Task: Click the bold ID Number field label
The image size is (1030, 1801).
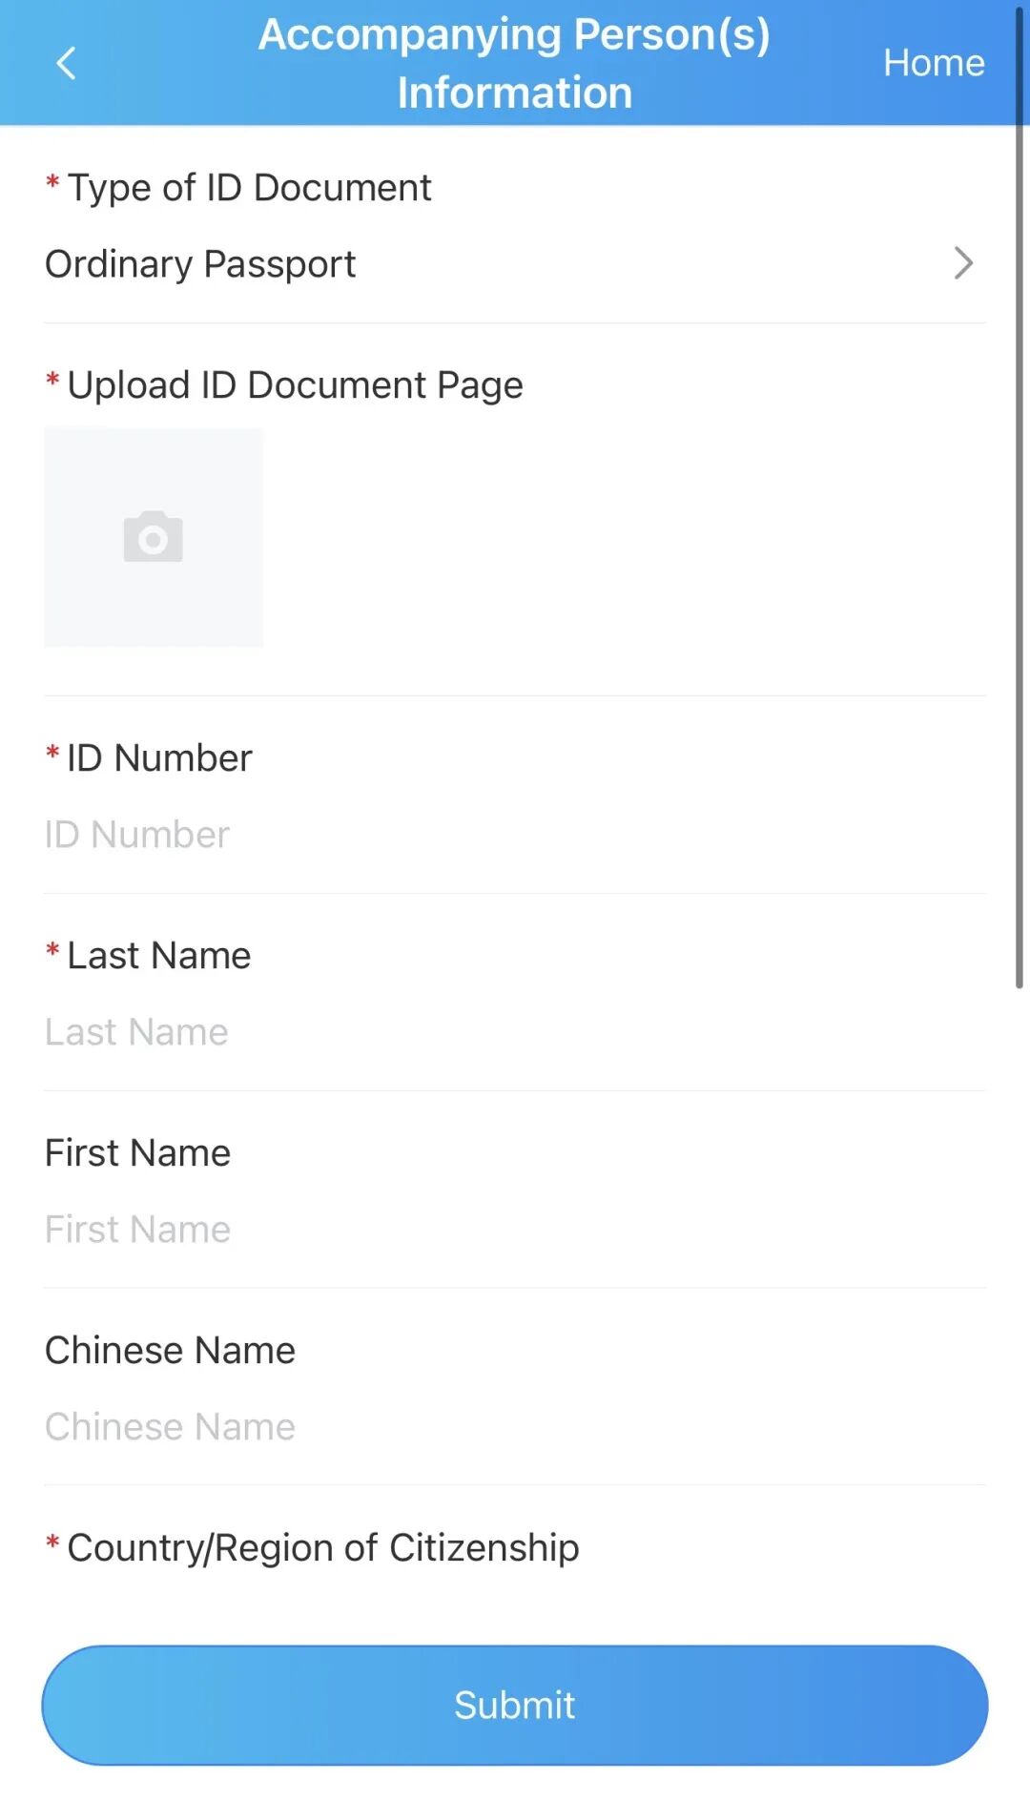Action: coord(159,758)
